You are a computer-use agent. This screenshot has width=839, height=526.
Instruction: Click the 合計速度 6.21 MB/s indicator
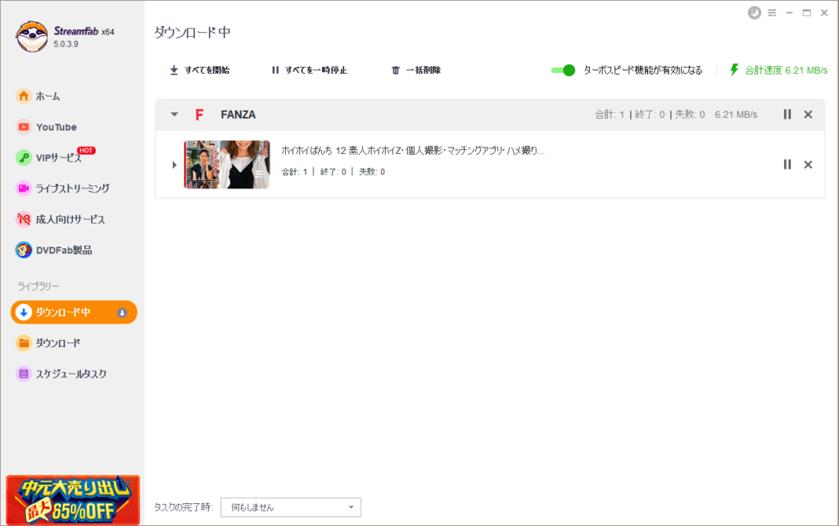pos(778,70)
